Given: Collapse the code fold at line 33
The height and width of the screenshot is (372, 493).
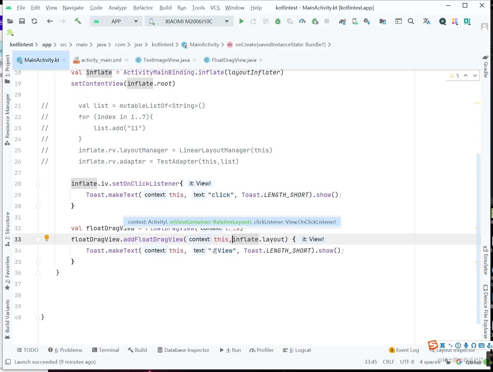Looking at the screenshot, I should 38,239.
